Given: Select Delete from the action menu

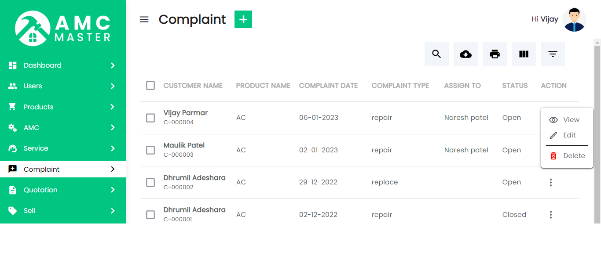Looking at the screenshot, I should click(x=573, y=155).
